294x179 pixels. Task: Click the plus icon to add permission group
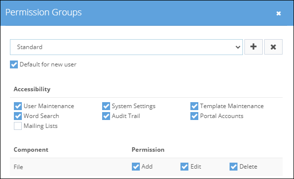tap(253, 47)
